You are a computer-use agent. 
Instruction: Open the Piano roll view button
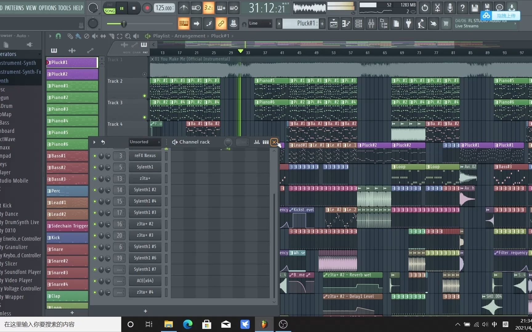(x=346, y=24)
